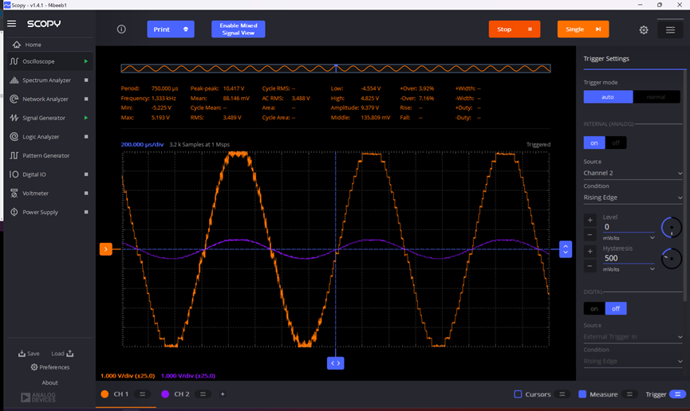Viewport: 690px width, 411px height.
Task: Open the Print button dropdown arrow
Action: tap(186, 29)
